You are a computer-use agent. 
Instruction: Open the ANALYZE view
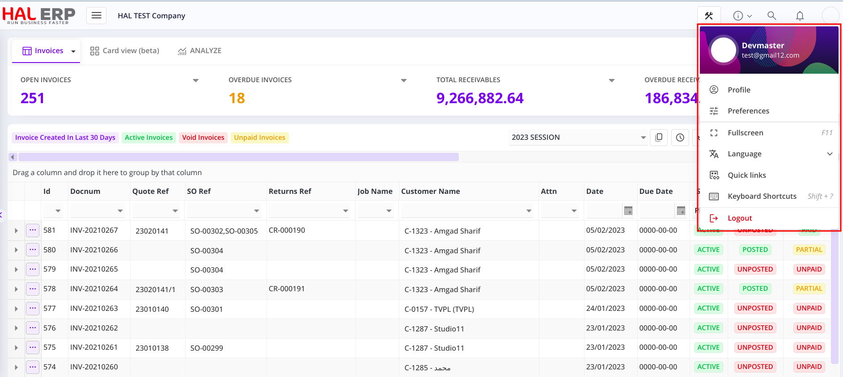tap(200, 51)
